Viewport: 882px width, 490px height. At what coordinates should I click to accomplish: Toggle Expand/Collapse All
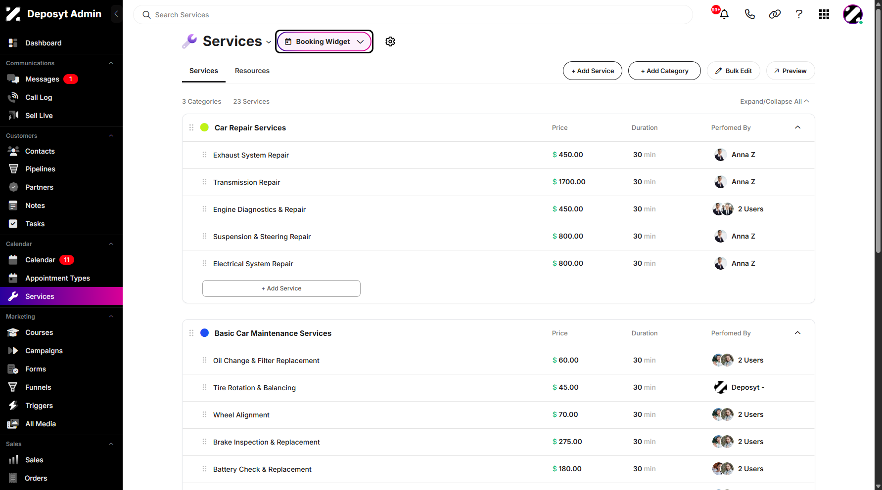coord(775,101)
